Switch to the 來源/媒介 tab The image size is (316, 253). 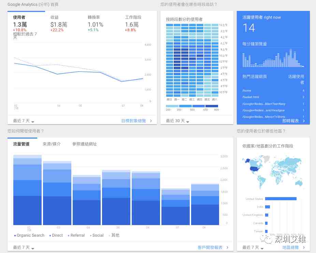52,144
